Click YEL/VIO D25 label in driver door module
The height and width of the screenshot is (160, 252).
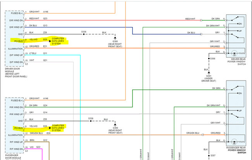pos(38,40)
